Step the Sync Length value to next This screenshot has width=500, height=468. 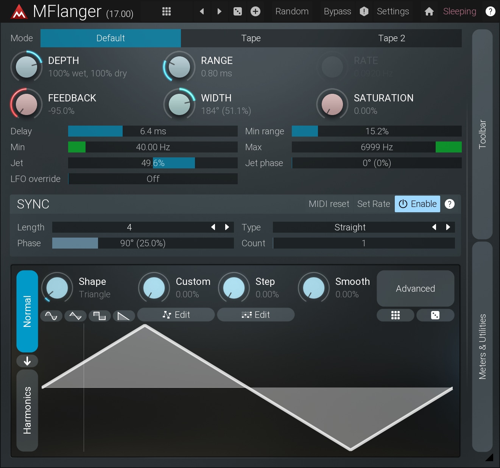227,227
